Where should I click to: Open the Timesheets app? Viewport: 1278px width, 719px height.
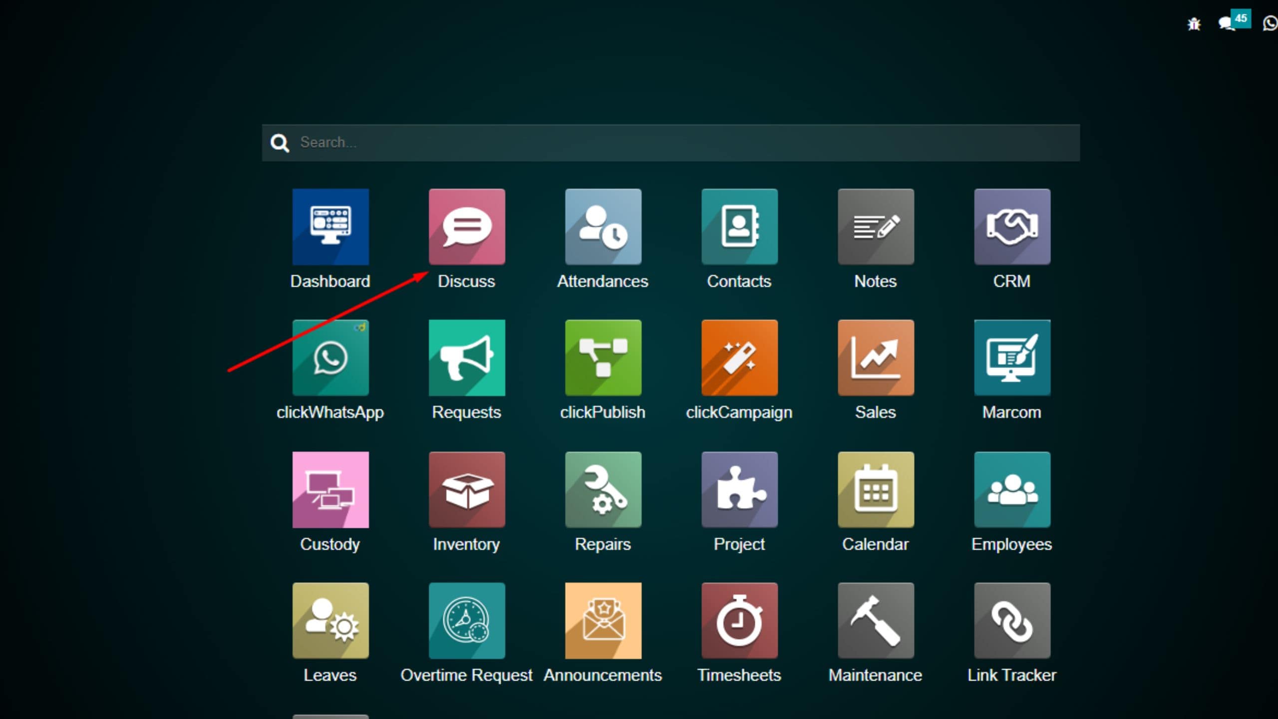pos(739,621)
